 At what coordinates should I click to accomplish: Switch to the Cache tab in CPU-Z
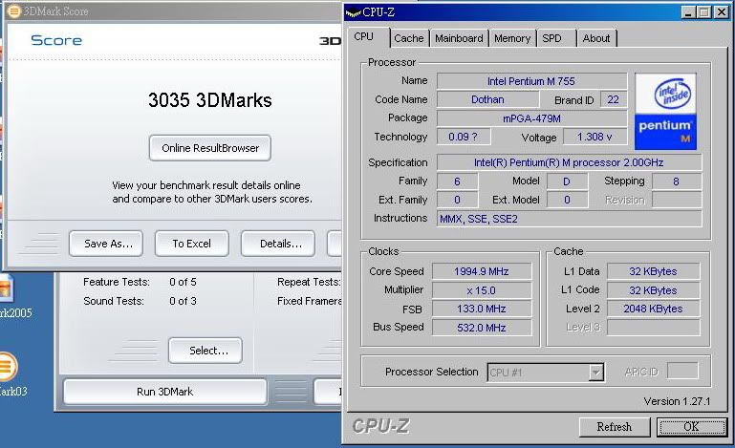[409, 38]
